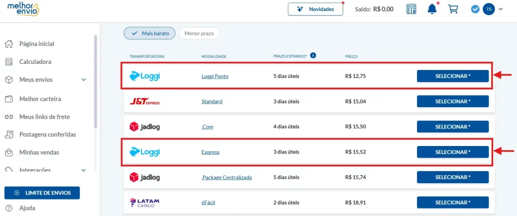Select the LATAM Cargo éFácil option

coord(453,202)
